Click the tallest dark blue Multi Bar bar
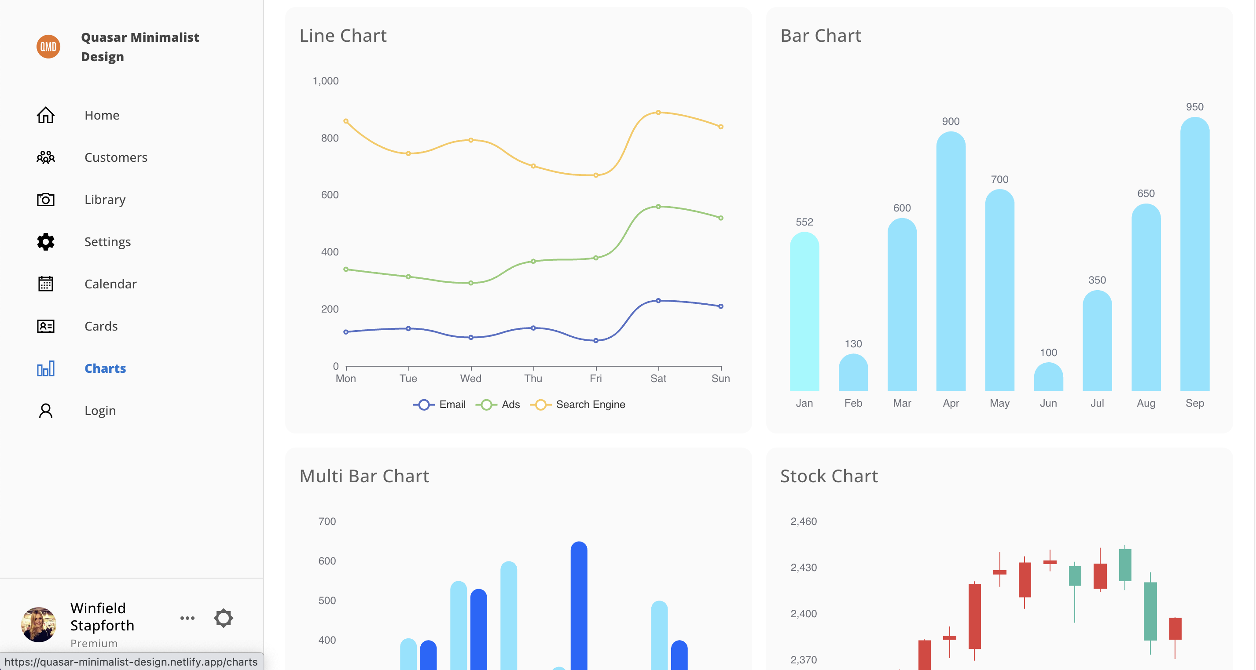 579,605
